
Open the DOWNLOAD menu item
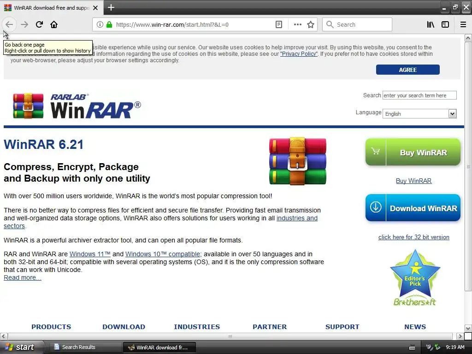click(x=124, y=327)
